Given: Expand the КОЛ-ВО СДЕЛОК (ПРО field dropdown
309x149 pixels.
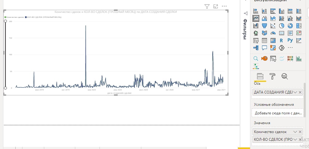Looking at the screenshot, I should click(295, 139).
